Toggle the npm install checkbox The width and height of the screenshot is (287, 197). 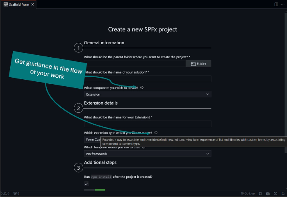click(x=87, y=184)
